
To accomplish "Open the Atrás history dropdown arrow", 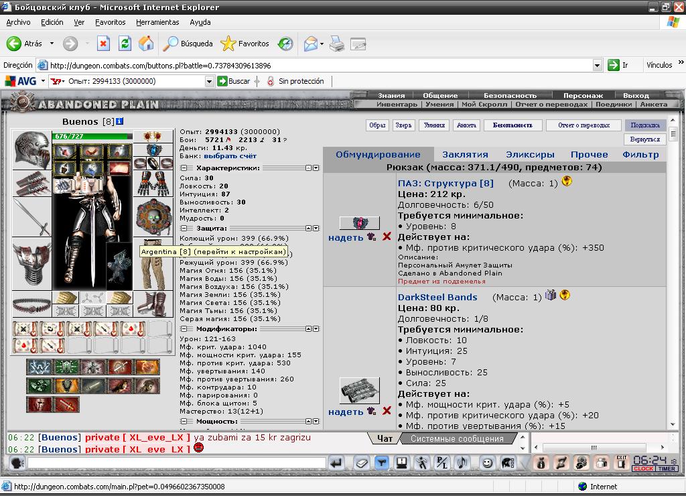I will pyautogui.click(x=52, y=44).
